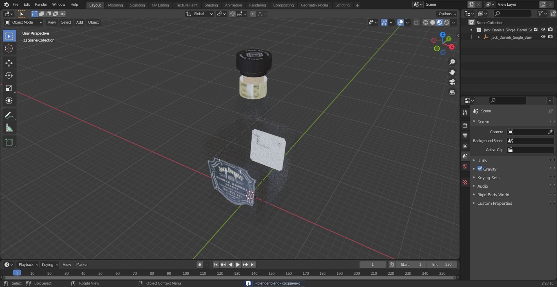Open the Options dropdown in viewport

pyautogui.click(x=447, y=14)
